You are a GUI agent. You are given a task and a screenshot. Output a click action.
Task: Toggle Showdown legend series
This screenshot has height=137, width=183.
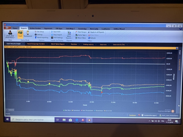(x=99, y=111)
